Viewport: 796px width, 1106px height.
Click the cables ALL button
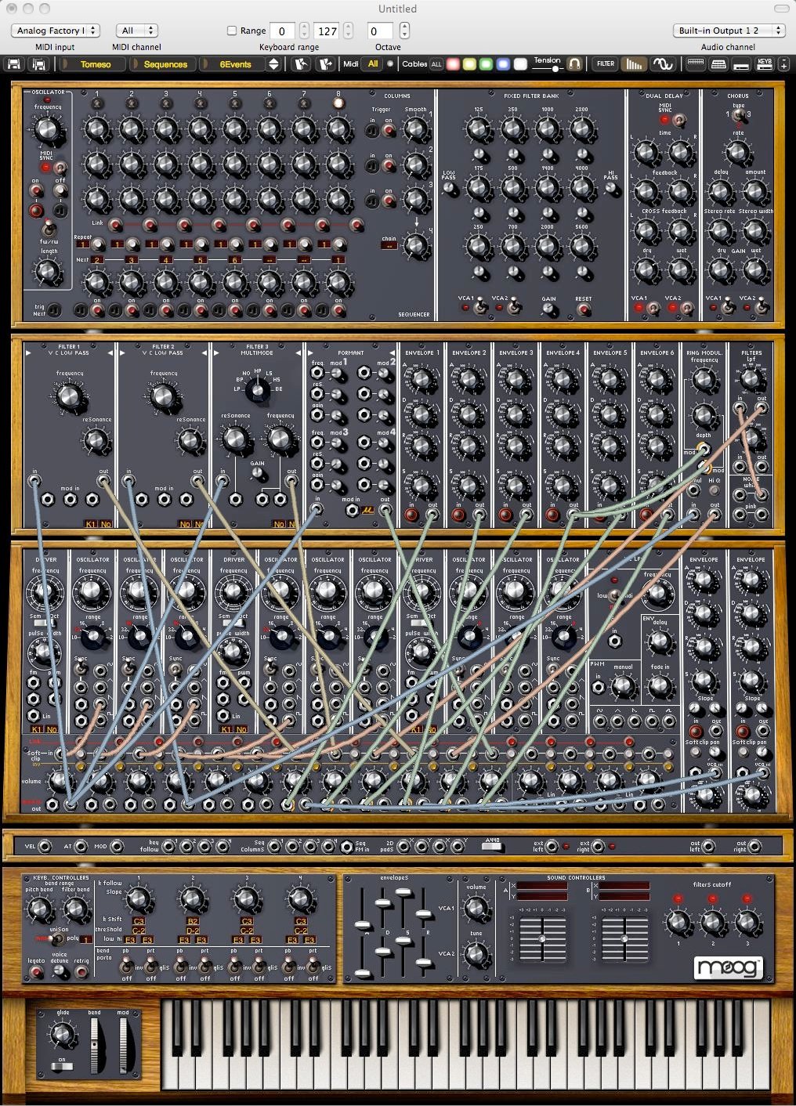point(436,64)
